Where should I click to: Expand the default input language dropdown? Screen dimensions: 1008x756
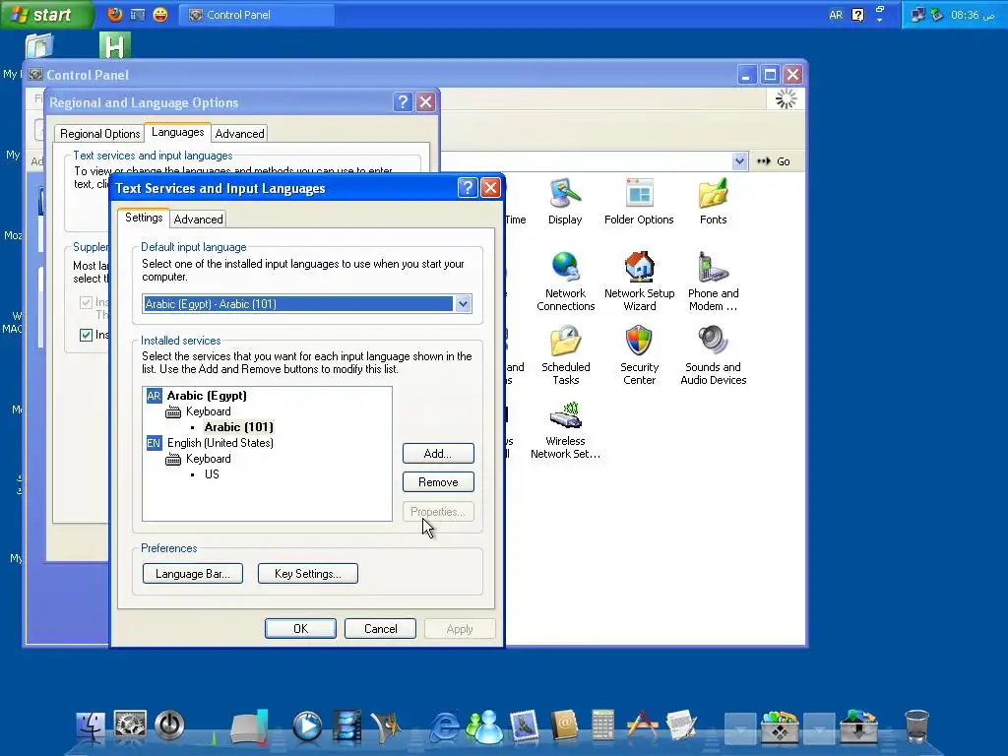pyautogui.click(x=463, y=304)
